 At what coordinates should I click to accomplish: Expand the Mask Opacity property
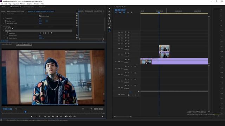click(5, 38)
